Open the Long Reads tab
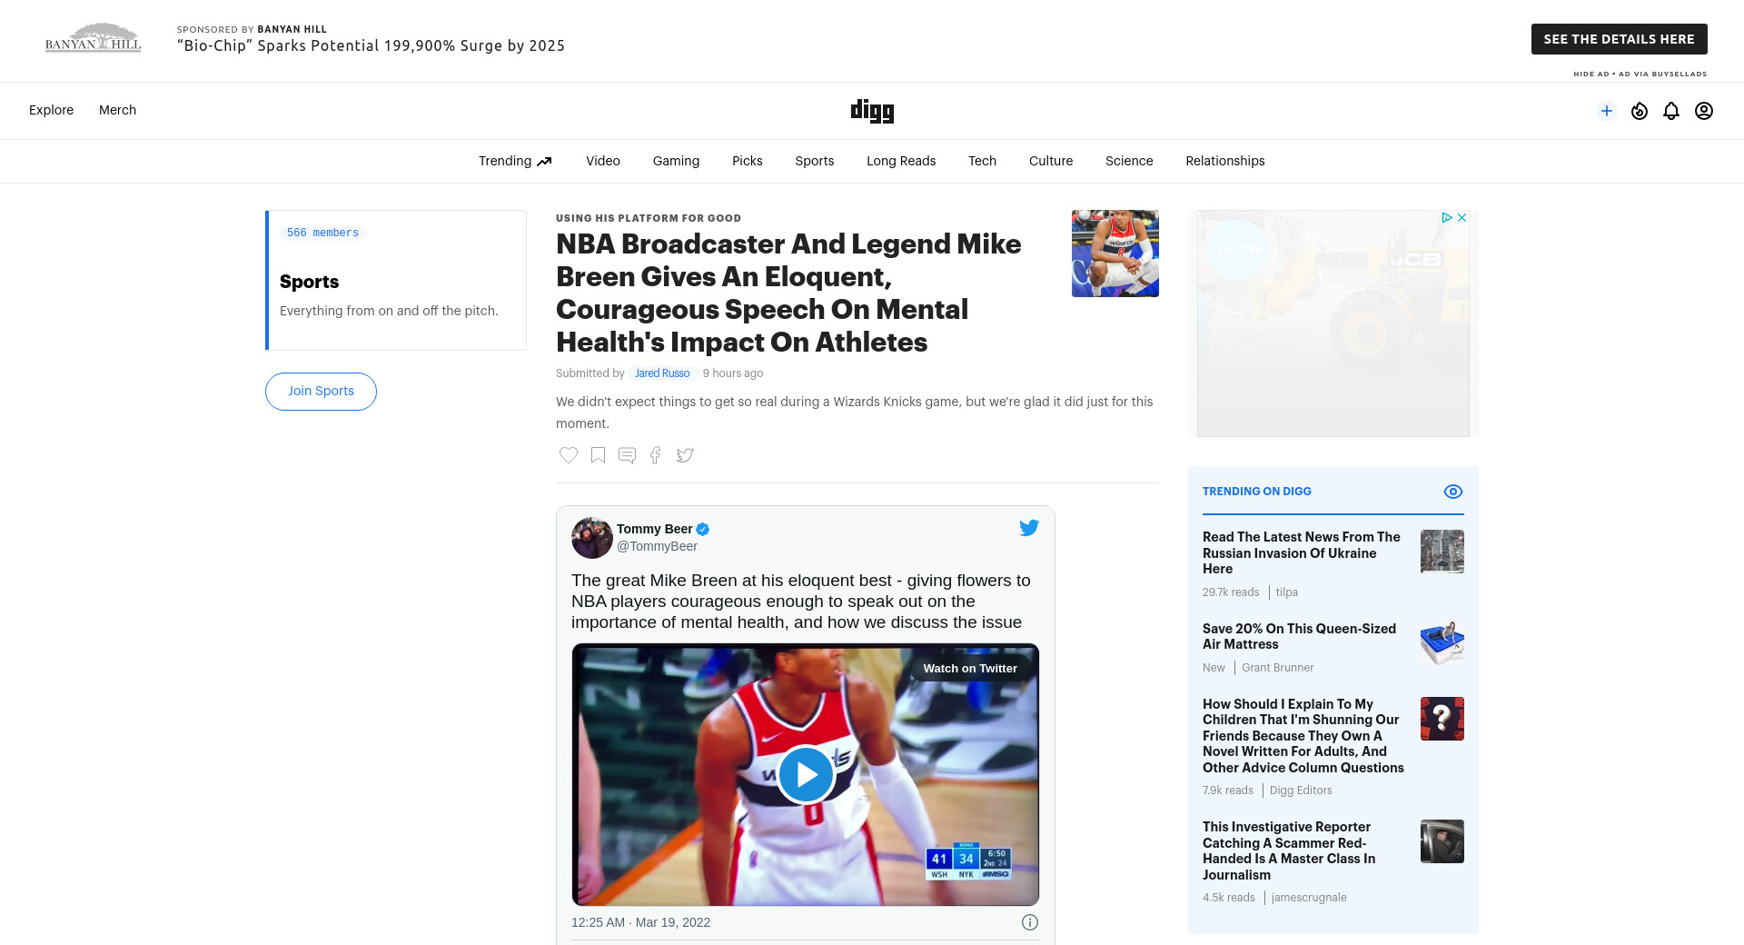This screenshot has height=945, width=1744. (x=901, y=161)
